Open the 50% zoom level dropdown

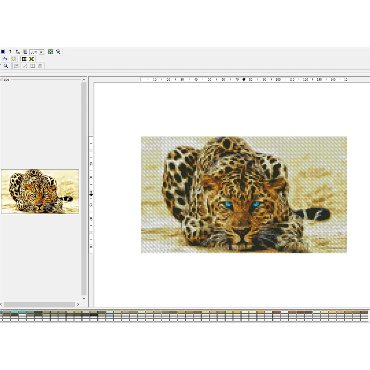click(x=41, y=51)
